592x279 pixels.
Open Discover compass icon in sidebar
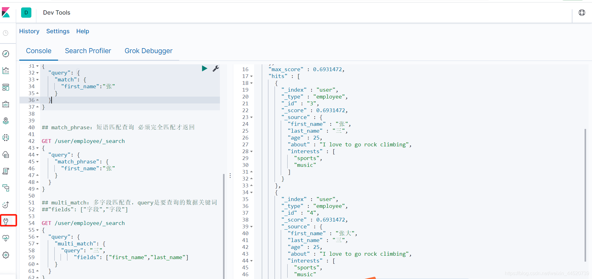click(6, 54)
